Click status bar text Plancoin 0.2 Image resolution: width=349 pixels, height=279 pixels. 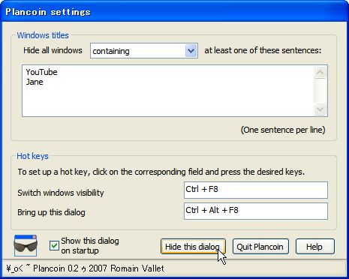pos(56,268)
